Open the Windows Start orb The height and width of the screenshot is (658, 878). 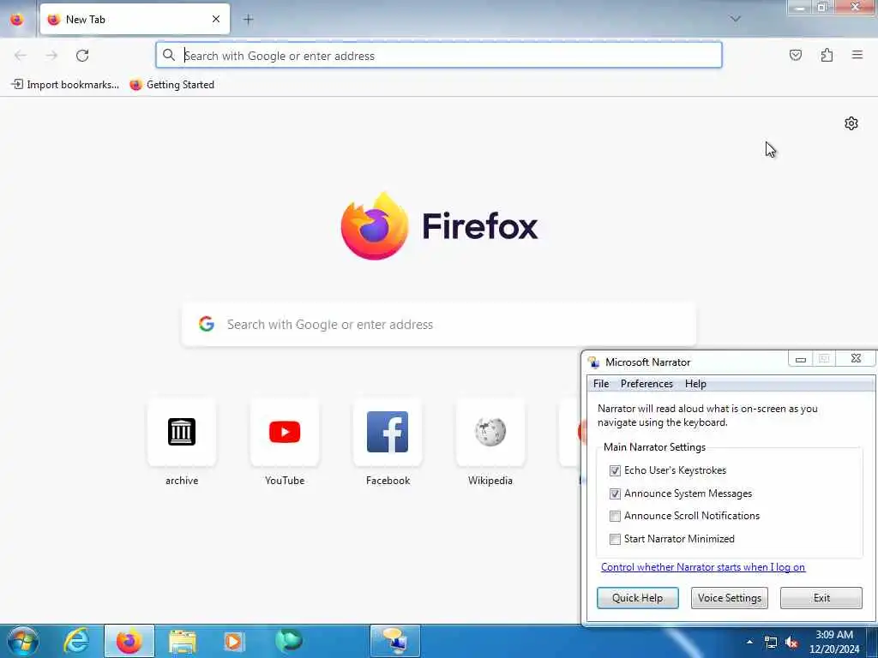tap(23, 641)
